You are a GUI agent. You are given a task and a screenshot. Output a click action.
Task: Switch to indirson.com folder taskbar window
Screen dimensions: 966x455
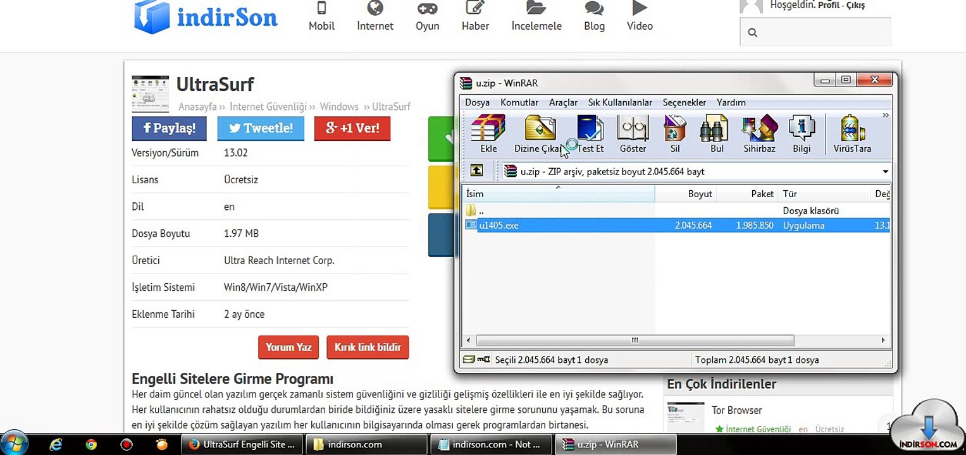coord(367,444)
